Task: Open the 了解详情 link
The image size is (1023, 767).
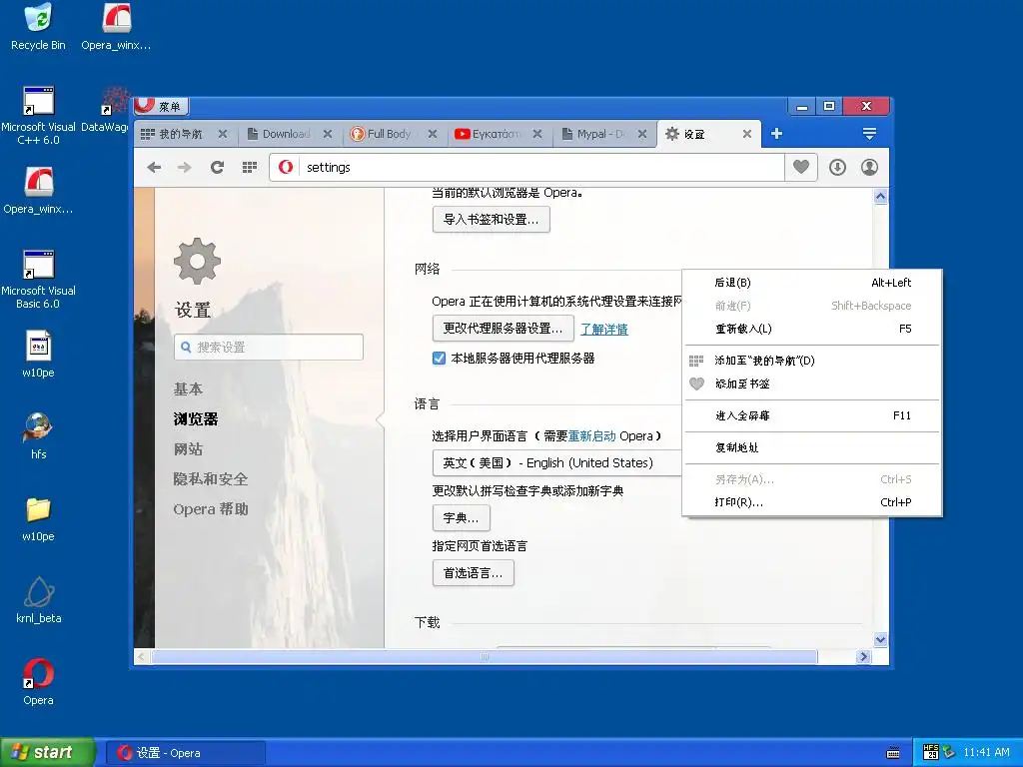Action: pyautogui.click(x=604, y=330)
